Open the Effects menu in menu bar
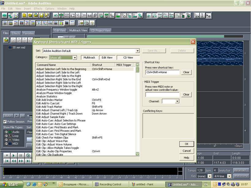The height and width of the screenshot is (188, 251). (x=38, y=9)
